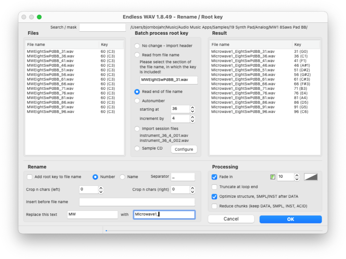Select Read end of file name option
This screenshot has height=259, width=346.
pos(137,92)
